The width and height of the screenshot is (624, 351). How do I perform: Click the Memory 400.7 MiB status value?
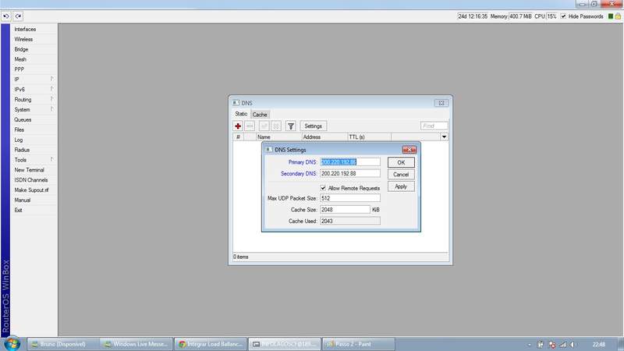coord(520,16)
